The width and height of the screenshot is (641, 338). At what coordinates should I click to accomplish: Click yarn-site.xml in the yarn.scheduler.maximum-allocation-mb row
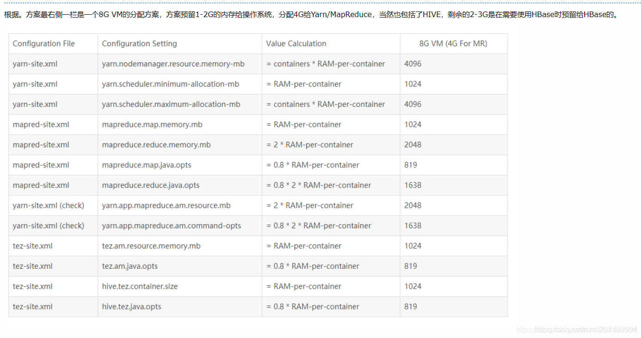pos(35,105)
